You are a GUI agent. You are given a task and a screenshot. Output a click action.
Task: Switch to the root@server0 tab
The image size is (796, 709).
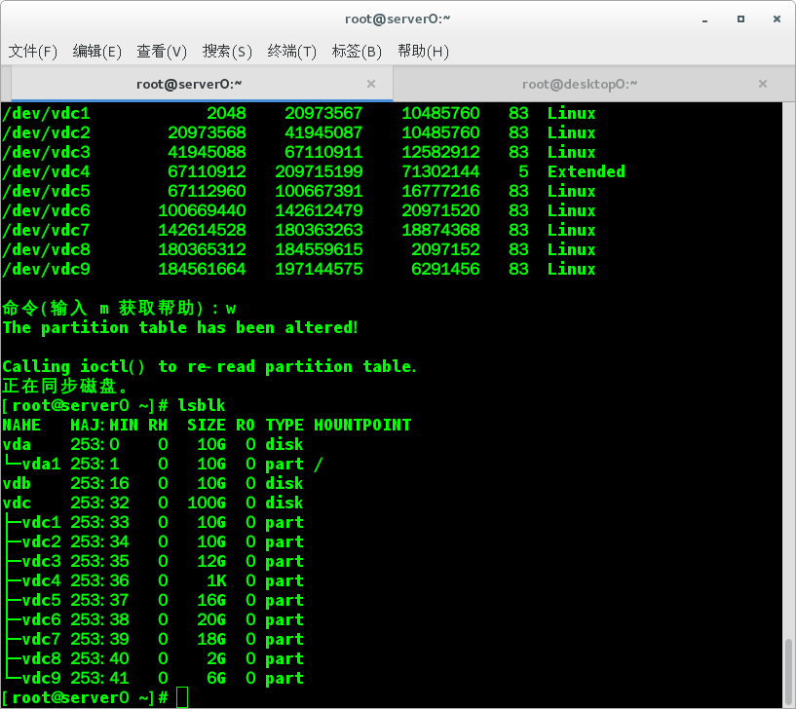(202, 84)
